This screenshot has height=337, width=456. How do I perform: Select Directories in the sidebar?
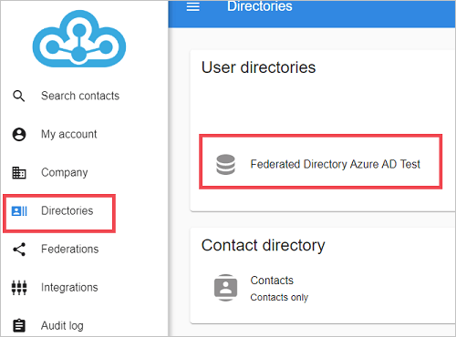(x=67, y=210)
